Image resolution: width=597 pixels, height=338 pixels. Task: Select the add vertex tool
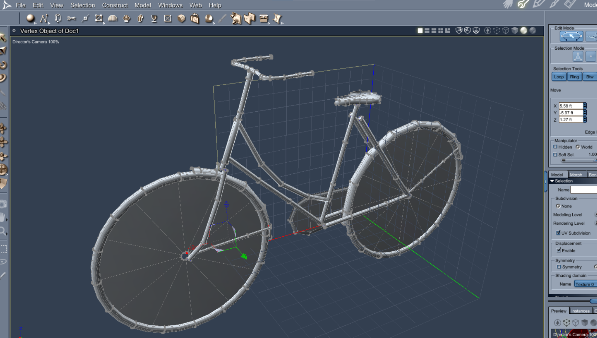pos(85,18)
